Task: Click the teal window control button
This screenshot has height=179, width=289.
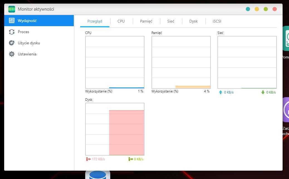Action: (248, 9)
